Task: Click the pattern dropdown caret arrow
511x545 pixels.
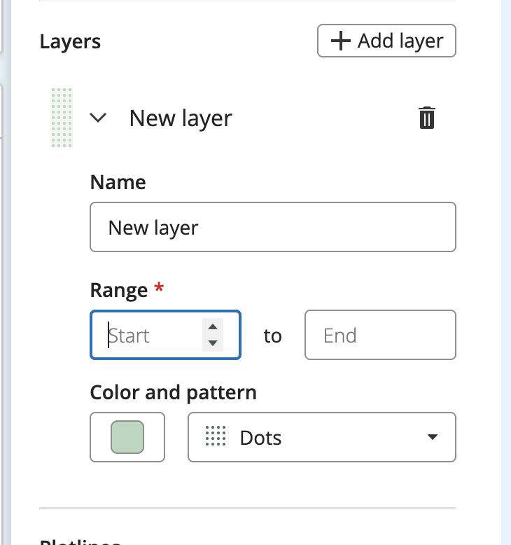Action: click(x=432, y=437)
